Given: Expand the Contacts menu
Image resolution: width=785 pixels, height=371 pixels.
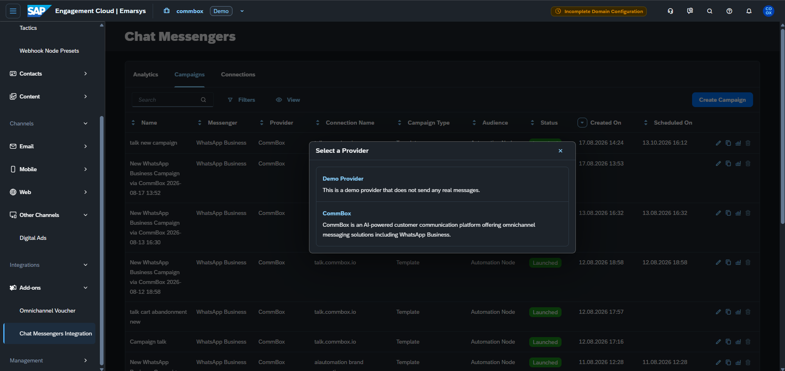Looking at the screenshot, I should pos(49,74).
